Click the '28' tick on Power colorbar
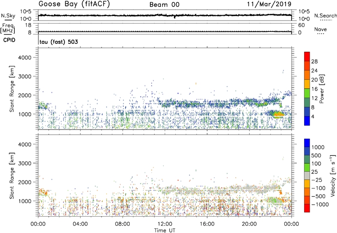This screenshot has width=337, height=233. (x=314, y=61)
